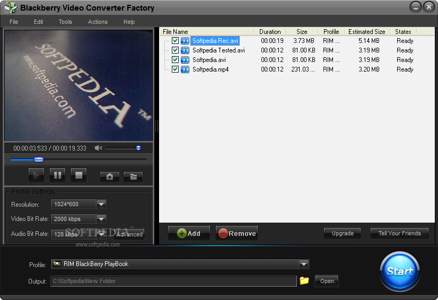The width and height of the screenshot is (438, 300).
Task: Click the application logo in title bar
Action: point(11,7)
